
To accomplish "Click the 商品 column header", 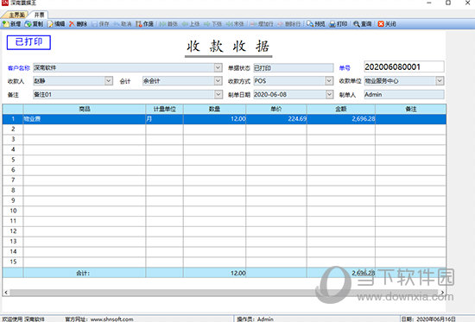I will 85,109.
